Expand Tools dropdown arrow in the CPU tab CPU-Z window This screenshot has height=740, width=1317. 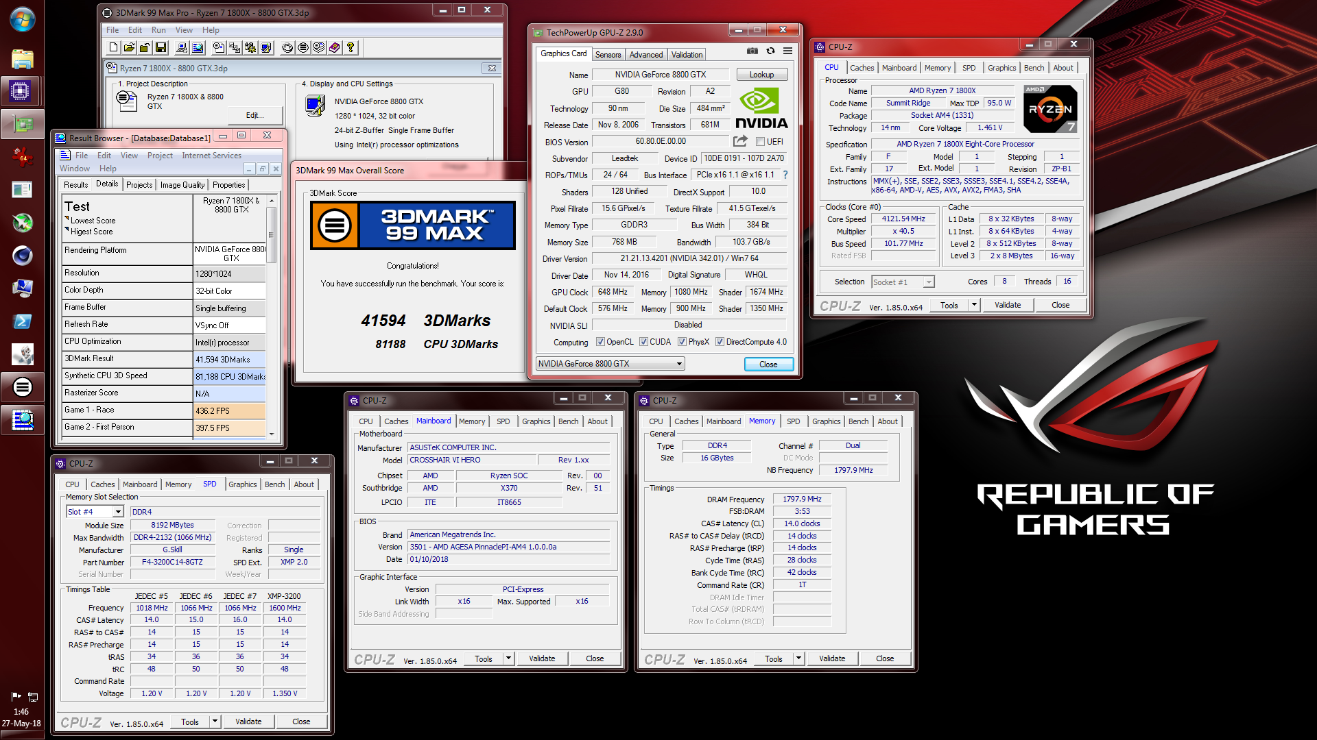[974, 305]
